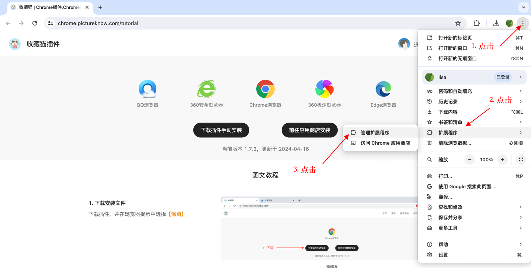Click 前往应用商店安装 button
The height and width of the screenshot is (268, 531).
pos(310,130)
